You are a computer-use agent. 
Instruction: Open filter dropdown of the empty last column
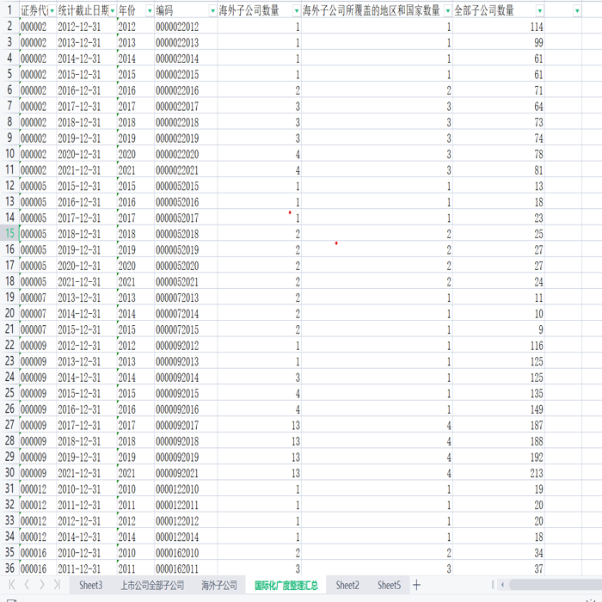(577, 10)
